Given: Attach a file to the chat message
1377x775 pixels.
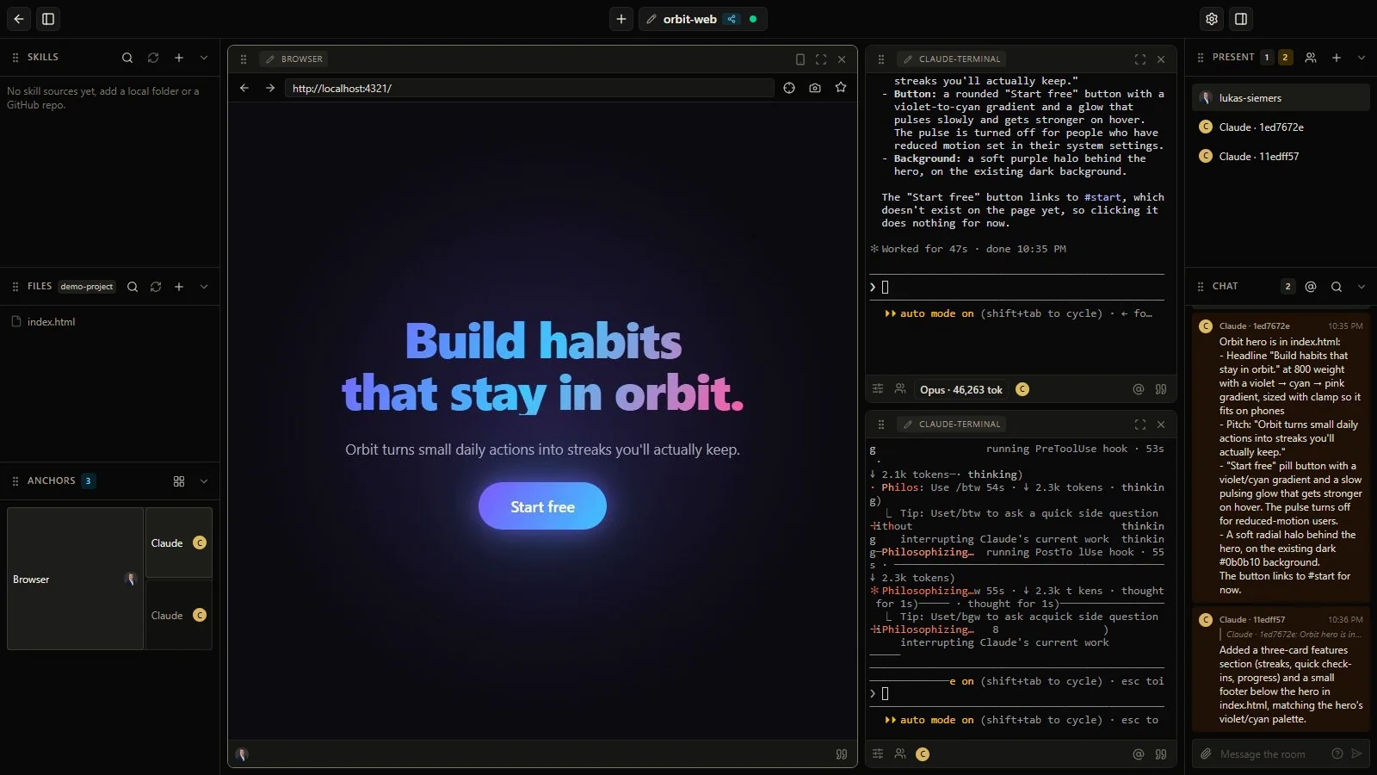Looking at the screenshot, I should (1207, 754).
